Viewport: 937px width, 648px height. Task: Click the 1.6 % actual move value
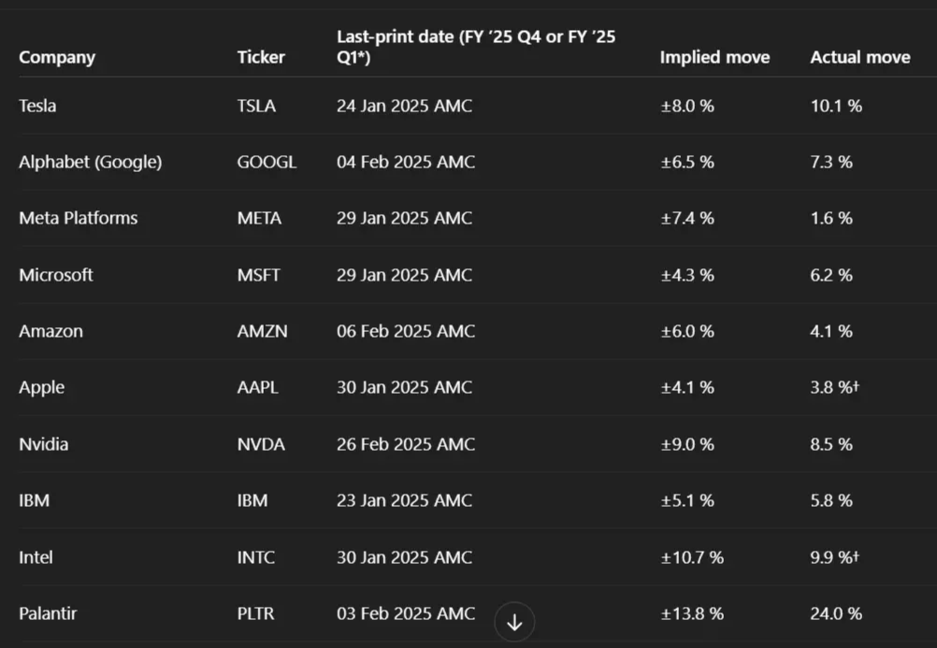pos(831,218)
